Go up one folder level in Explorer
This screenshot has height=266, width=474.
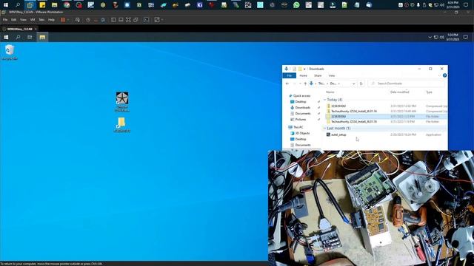click(305, 83)
